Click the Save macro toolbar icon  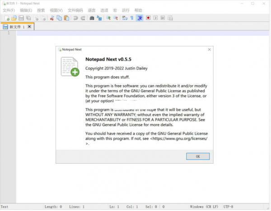tap(170, 18)
